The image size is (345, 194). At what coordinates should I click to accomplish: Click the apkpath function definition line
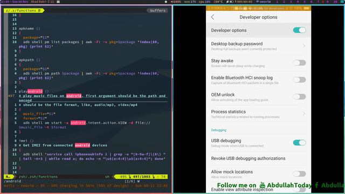click(x=29, y=60)
